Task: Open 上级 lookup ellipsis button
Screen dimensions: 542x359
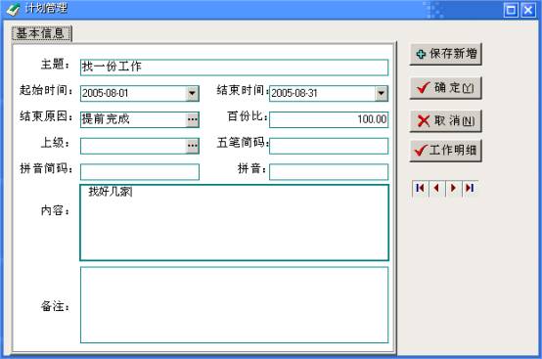Action: (x=193, y=146)
